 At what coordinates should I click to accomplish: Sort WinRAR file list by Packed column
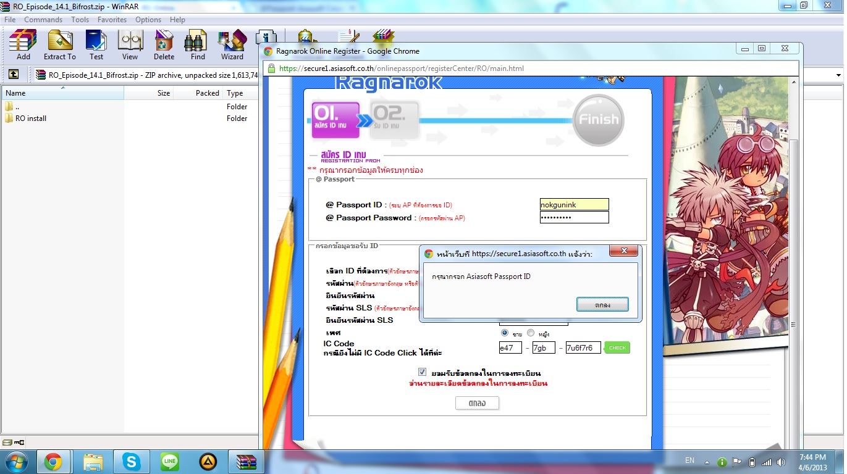[x=198, y=93]
